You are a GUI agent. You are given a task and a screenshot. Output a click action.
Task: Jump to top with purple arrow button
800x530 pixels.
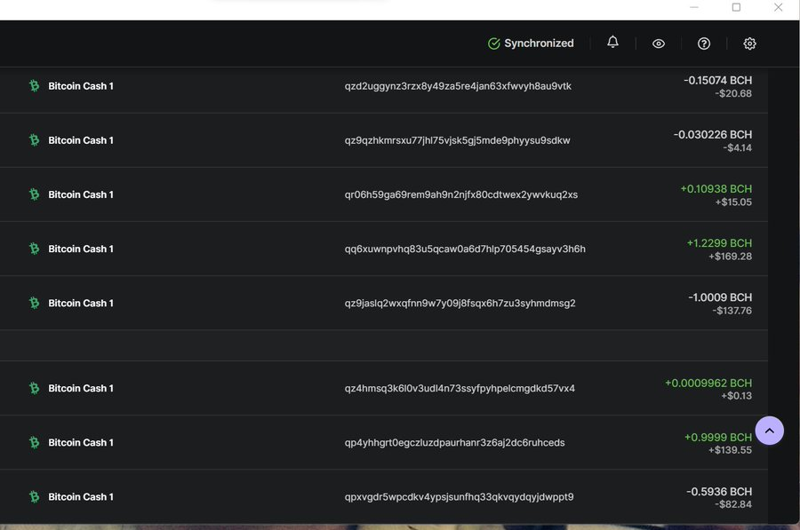pos(770,431)
